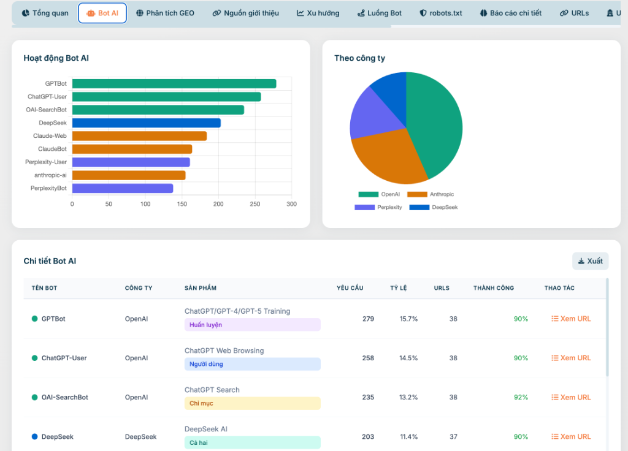
Task: Click list icon beside OAI-SearchBot Xem URL
Action: [x=554, y=397]
